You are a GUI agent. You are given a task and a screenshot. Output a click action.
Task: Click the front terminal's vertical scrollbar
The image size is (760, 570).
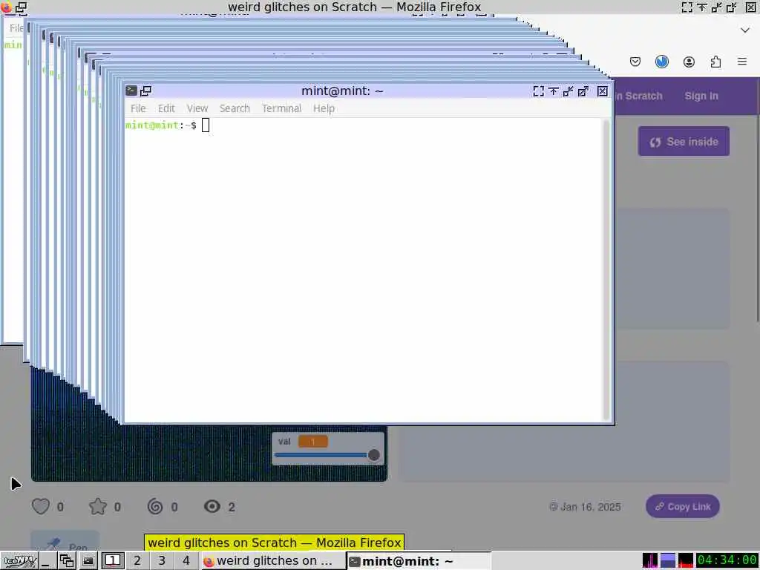pos(606,269)
